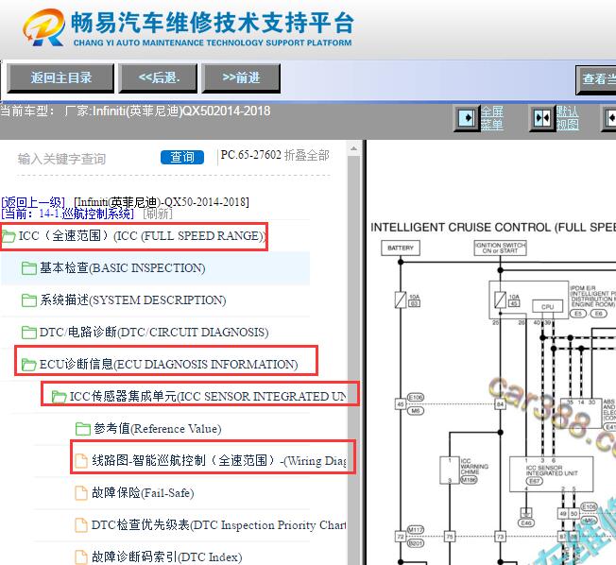Open 故障诊断码索引(DTC Index) document
The image size is (616, 565).
166,557
